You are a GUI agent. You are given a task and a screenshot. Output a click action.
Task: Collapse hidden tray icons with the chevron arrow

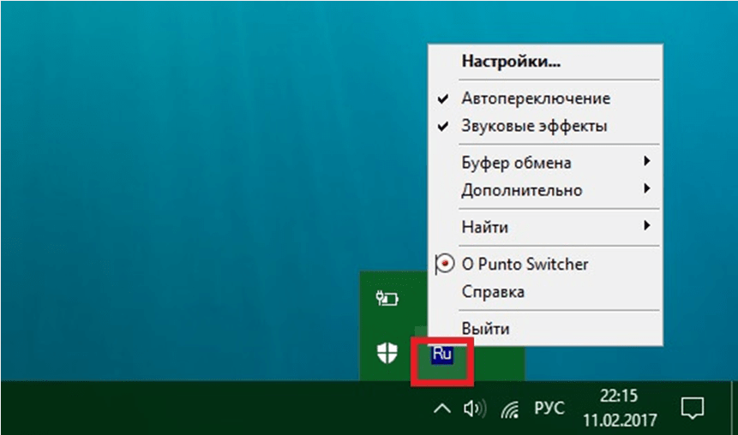point(441,408)
